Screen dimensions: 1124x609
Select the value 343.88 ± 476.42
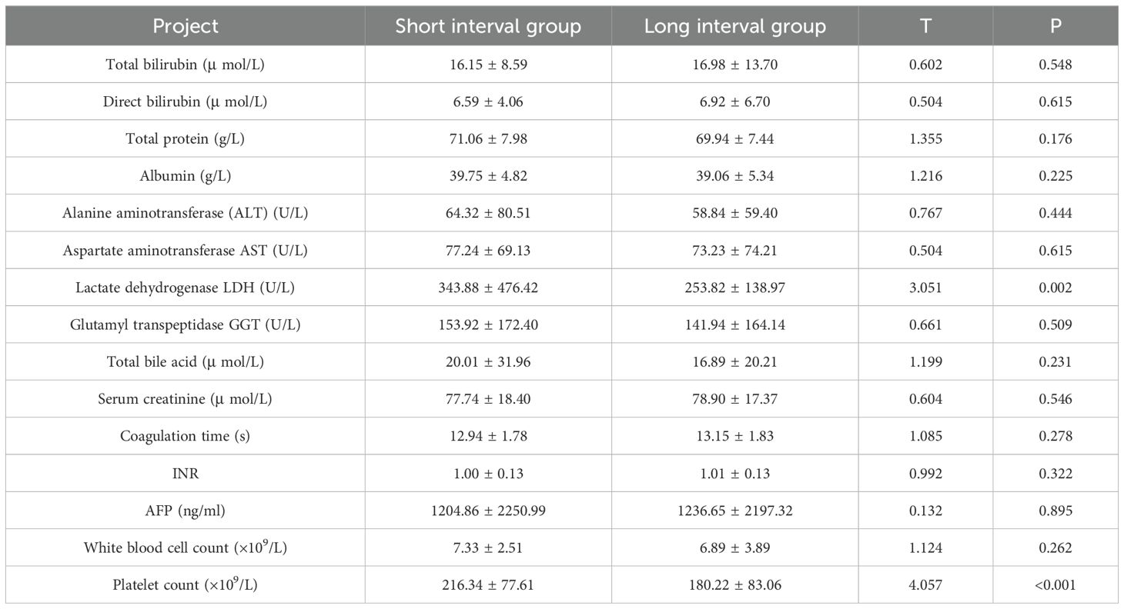pos(488,288)
